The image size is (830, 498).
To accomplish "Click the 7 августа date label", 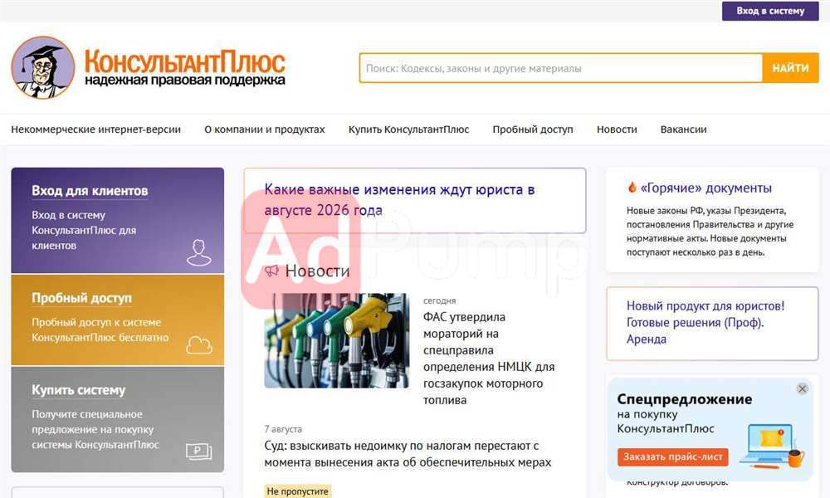I will click(x=283, y=429).
